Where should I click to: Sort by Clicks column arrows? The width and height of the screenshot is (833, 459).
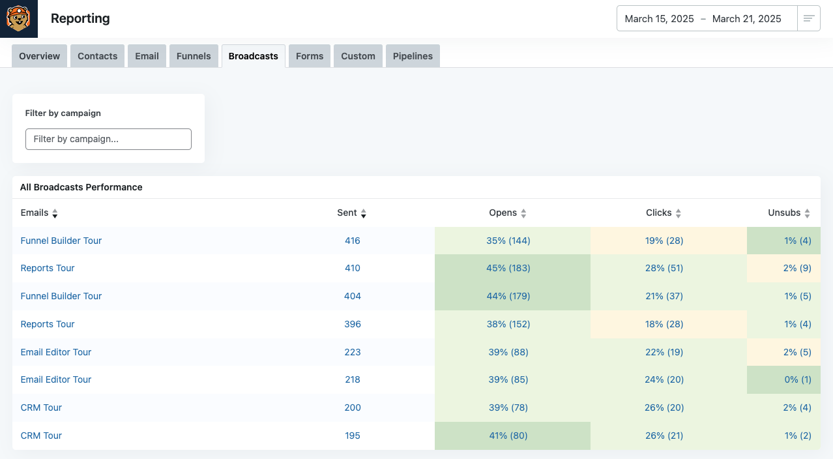coord(678,213)
